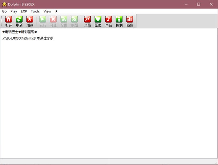Open 图像 (Graphics) settings heart icon
The image size is (218, 165).
point(98,19)
